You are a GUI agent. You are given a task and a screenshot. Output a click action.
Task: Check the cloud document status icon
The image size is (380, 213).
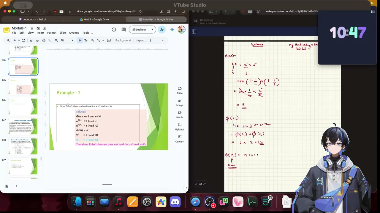[x=45, y=28]
